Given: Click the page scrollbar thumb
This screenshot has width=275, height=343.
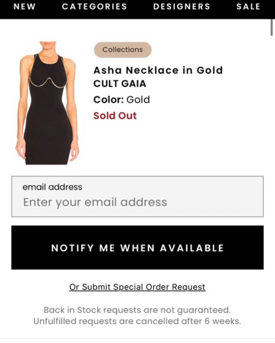Looking at the screenshot, I should pyautogui.click(x=272, y=27).
